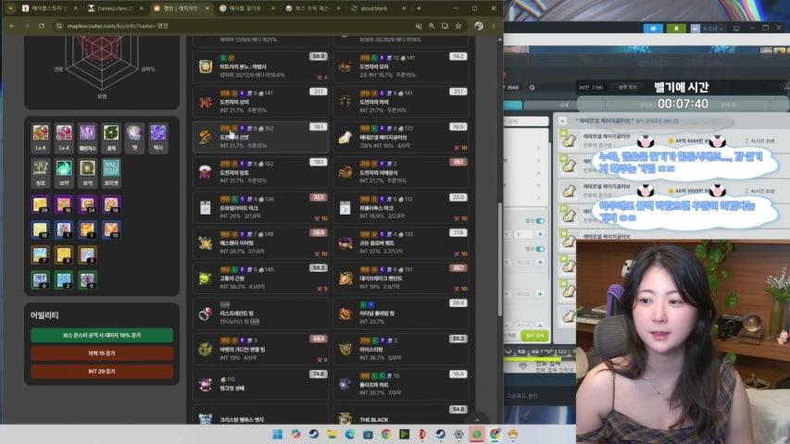Open the settings gear icon on taskbar
The image size is (790, 444).
[458, 434]
